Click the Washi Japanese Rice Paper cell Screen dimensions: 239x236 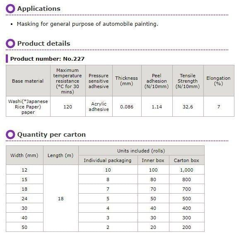pos(28,106)
